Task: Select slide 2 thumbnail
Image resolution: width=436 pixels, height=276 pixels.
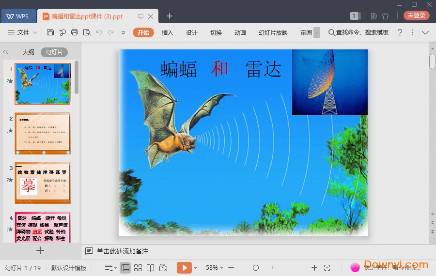Action: [43, 133]
